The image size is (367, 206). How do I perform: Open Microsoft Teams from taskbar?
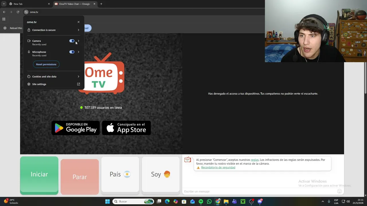pos(234,201)
